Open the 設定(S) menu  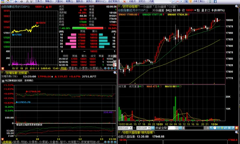(x=142, y=1)
